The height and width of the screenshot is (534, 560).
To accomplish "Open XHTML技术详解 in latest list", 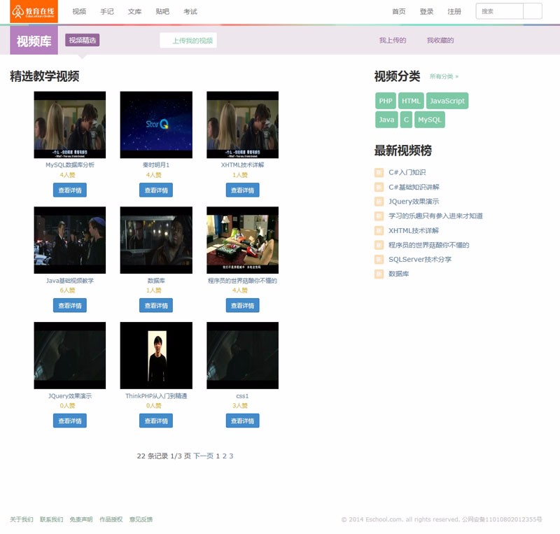I will (x=414, y=230).
